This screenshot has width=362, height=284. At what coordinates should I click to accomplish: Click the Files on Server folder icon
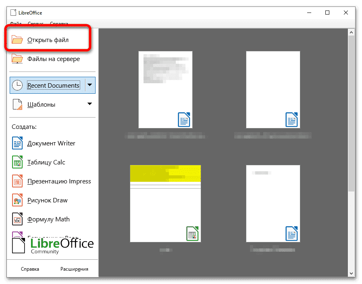17,59
